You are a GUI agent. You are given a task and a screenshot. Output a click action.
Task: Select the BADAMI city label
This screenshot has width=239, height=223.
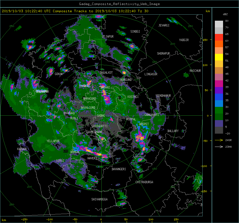coord(105,88)
